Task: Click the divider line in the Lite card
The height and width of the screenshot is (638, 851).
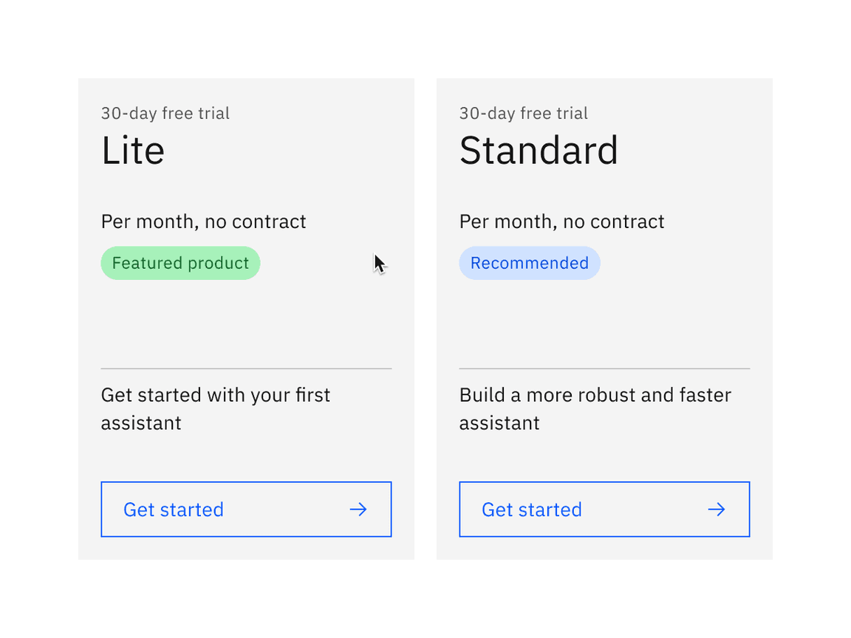Action: pyautogui.click(x=246, y=368)
